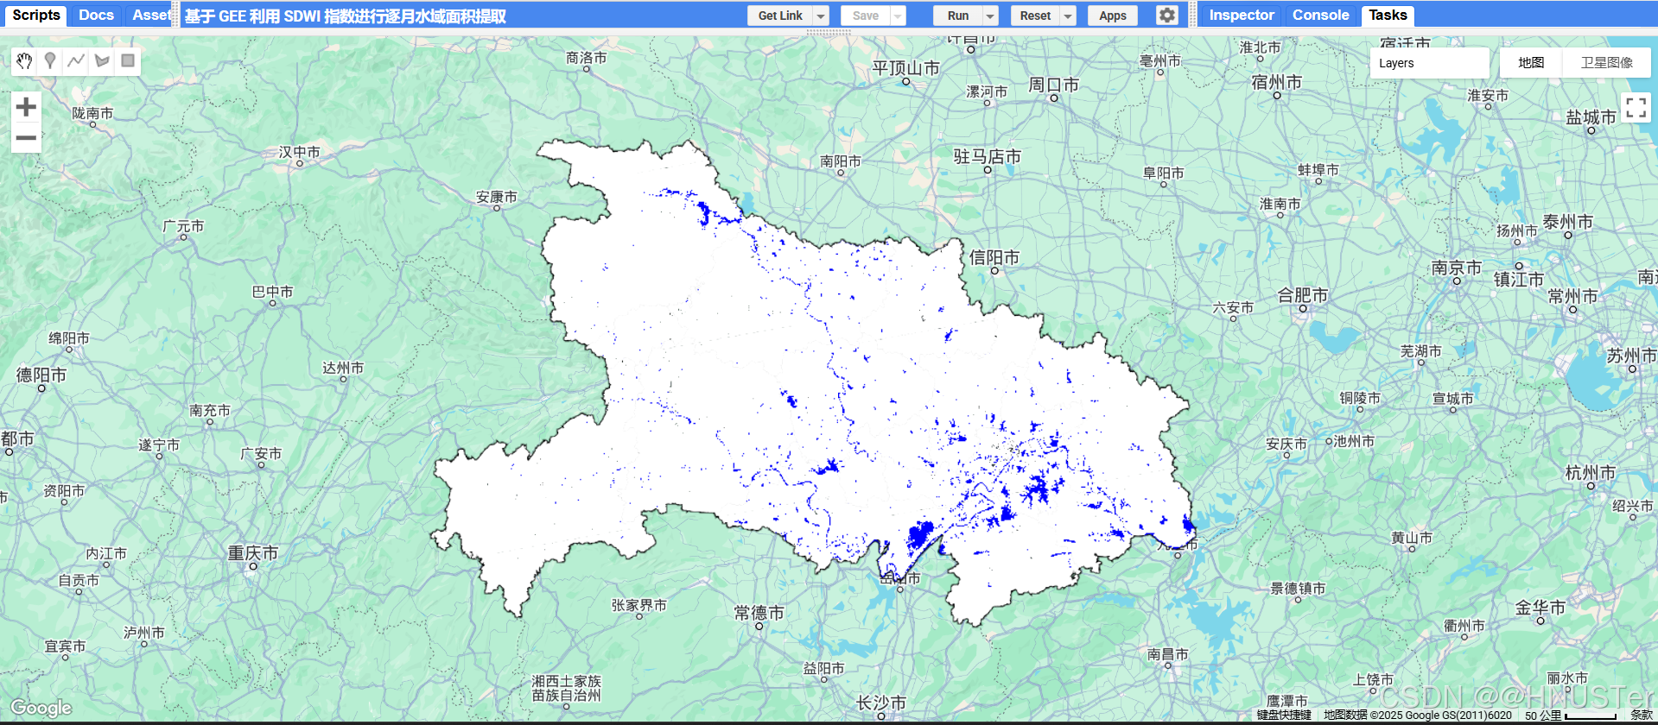Click the 陇南市 city label
Image resolution: width=1658 pixels, height=725 pixels.
92,113
